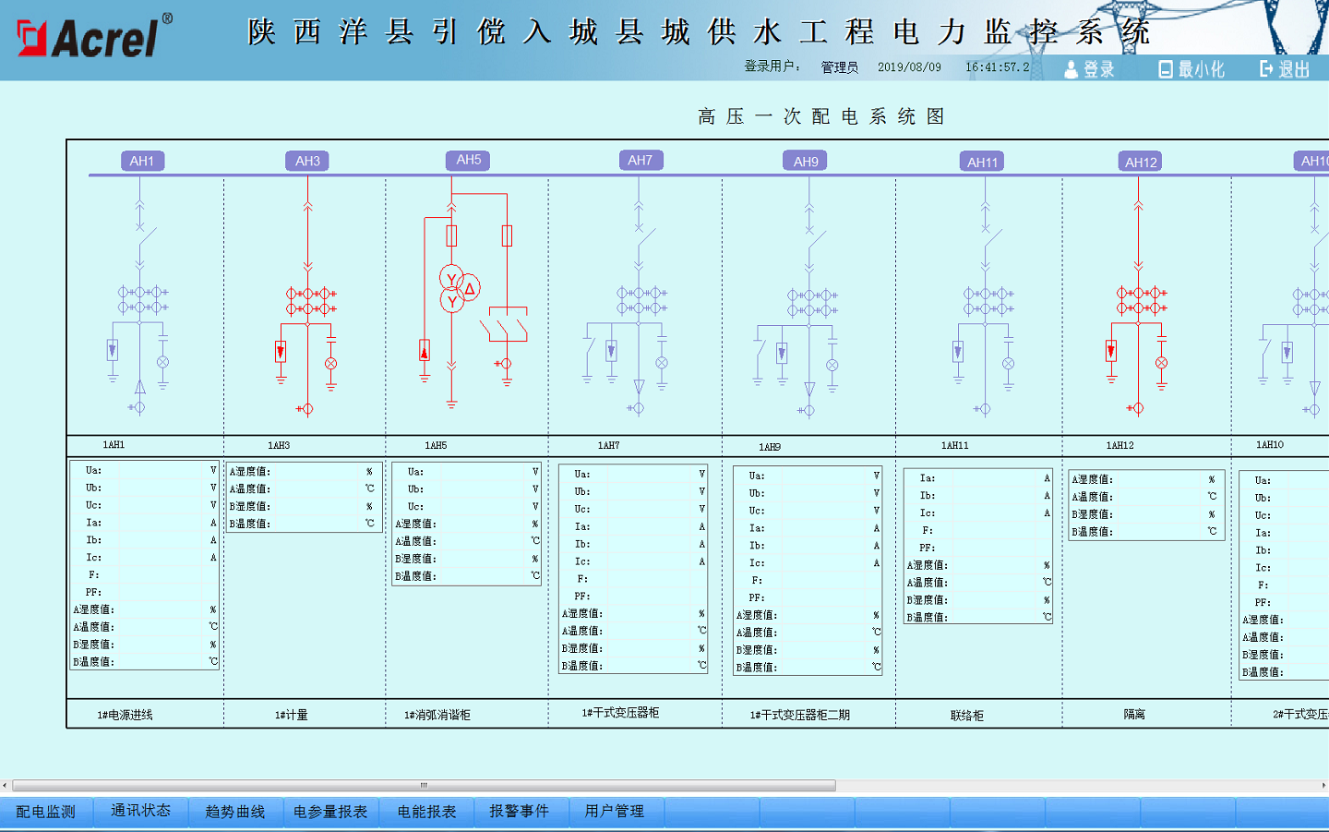Screen dimensions: 1329x832
Task: Switch to 电能报表 tab
Action: [426, 812]
